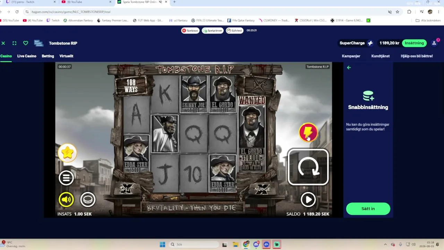Open the Självtest self-test
The height and width of the screenshot is (250, 444).
pos(234,31)
